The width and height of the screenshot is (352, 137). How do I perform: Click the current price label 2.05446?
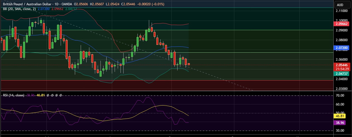point(342,65)
